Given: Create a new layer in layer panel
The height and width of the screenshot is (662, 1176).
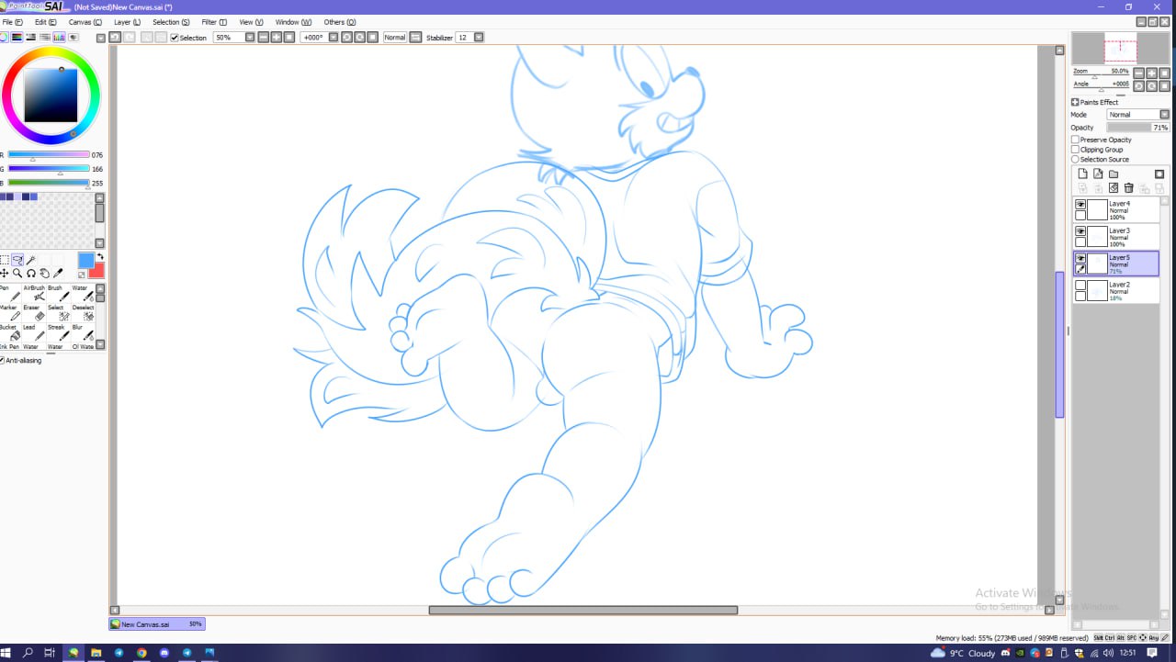Looking at the screenshot, I should 1082,174.
